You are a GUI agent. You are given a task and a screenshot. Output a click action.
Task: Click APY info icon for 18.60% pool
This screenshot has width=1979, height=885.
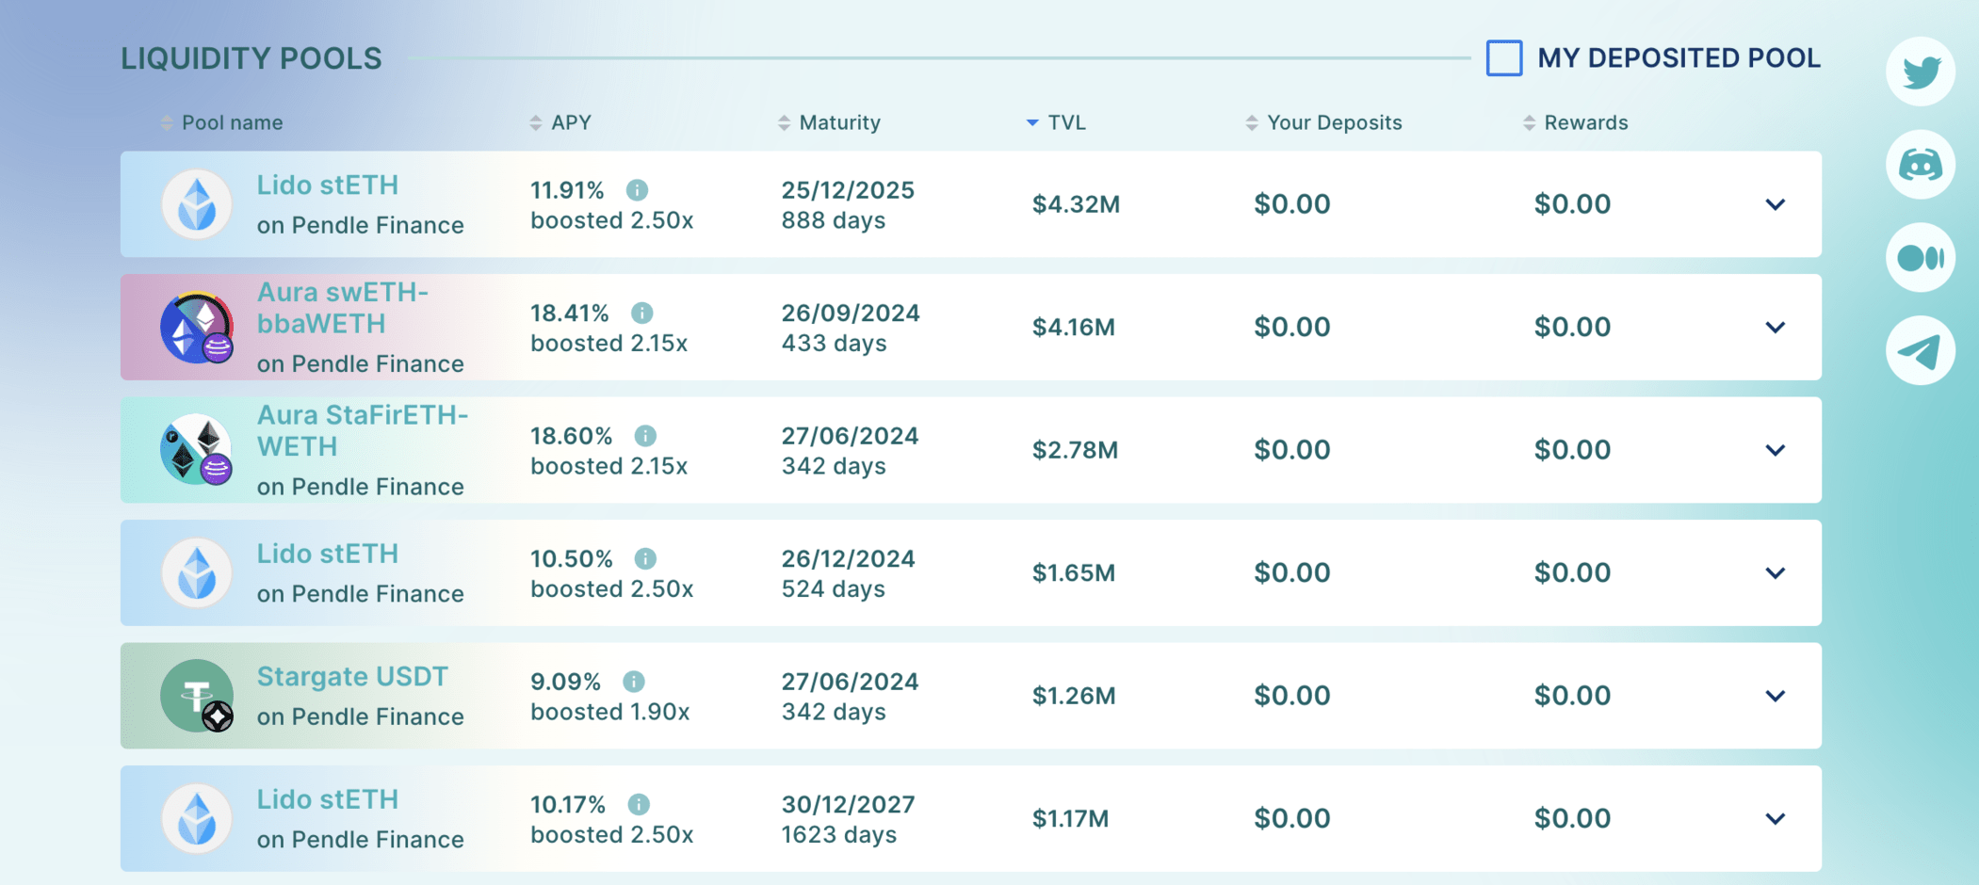(x=645, y=436)
